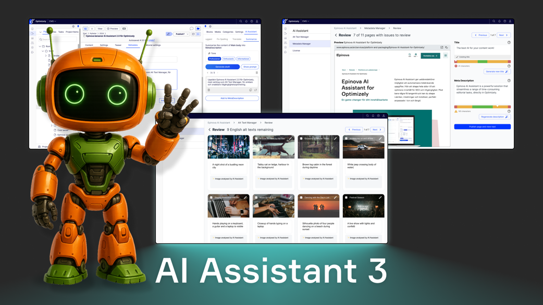Select the Metadata Manager menu item

[x=310, y=44]
